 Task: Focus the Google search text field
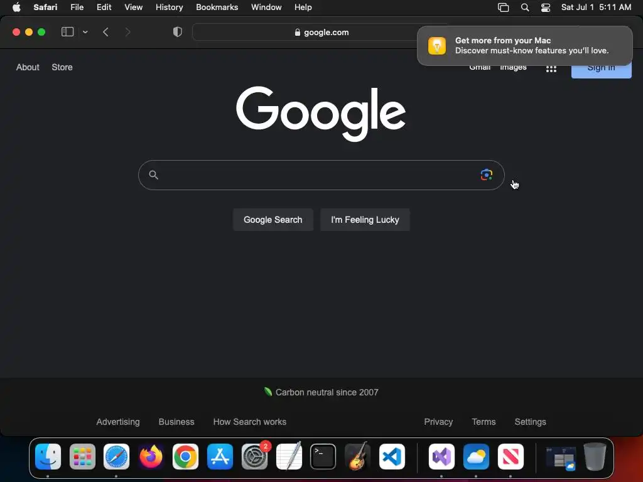(x=321, y=175)
